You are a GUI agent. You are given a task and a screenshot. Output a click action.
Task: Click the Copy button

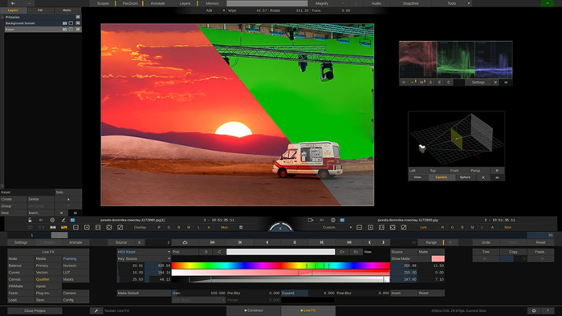513,252
